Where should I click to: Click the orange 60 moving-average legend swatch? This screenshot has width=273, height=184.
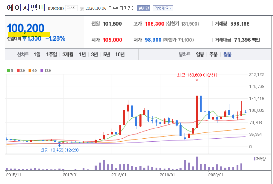click(30, 70)
